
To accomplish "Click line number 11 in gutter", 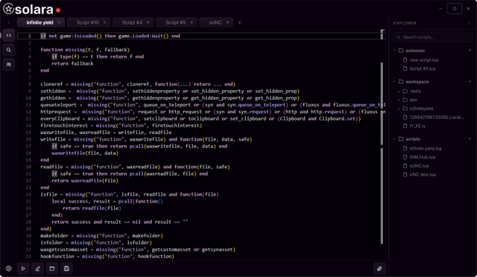I will 28,105.
